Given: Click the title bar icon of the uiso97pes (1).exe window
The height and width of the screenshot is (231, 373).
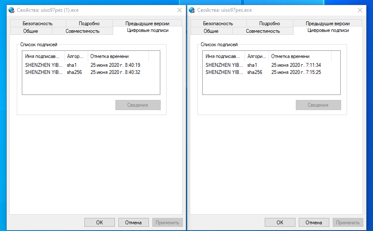Looking at the screenshot, I should click(11, 10).
